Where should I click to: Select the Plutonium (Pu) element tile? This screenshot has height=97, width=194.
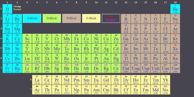pyautogui.click(x=86, y=90)
